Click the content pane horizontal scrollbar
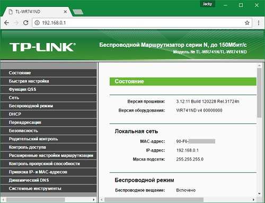Viewport: 265px width, 203px height. 154,200
